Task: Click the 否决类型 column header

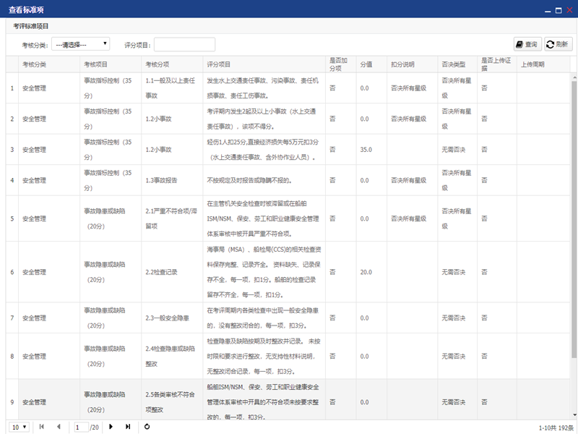Action: click(x=453, y=64)
